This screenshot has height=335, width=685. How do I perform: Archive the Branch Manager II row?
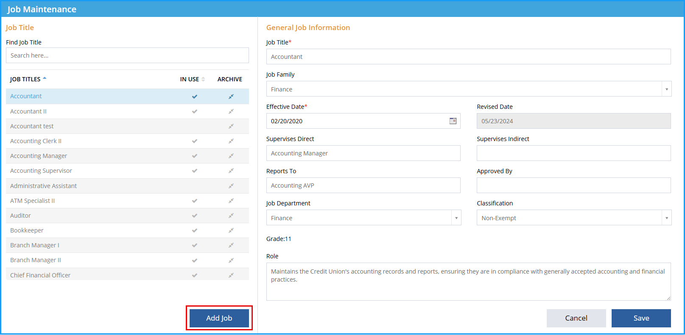click(231, 260)
